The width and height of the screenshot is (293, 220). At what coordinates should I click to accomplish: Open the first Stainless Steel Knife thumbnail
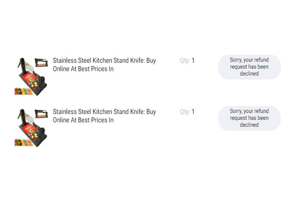(x=31, y=77)
